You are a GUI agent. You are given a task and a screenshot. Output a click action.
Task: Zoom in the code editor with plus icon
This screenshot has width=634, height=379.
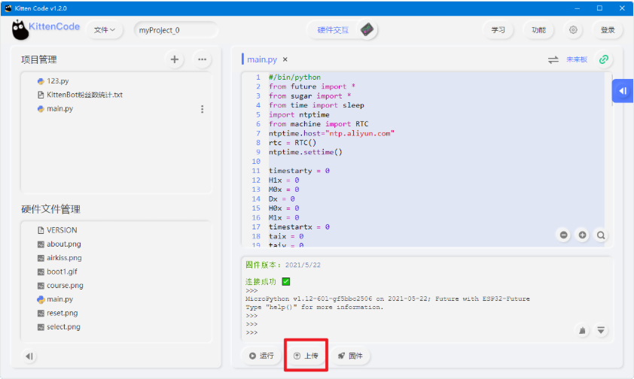[x=582, y=235]
